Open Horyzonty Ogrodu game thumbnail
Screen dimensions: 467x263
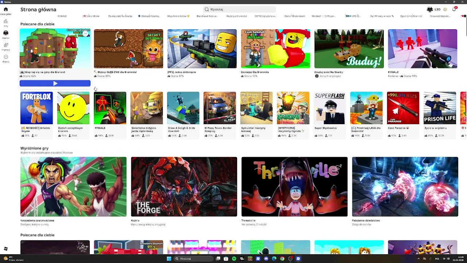pos(293,108)
